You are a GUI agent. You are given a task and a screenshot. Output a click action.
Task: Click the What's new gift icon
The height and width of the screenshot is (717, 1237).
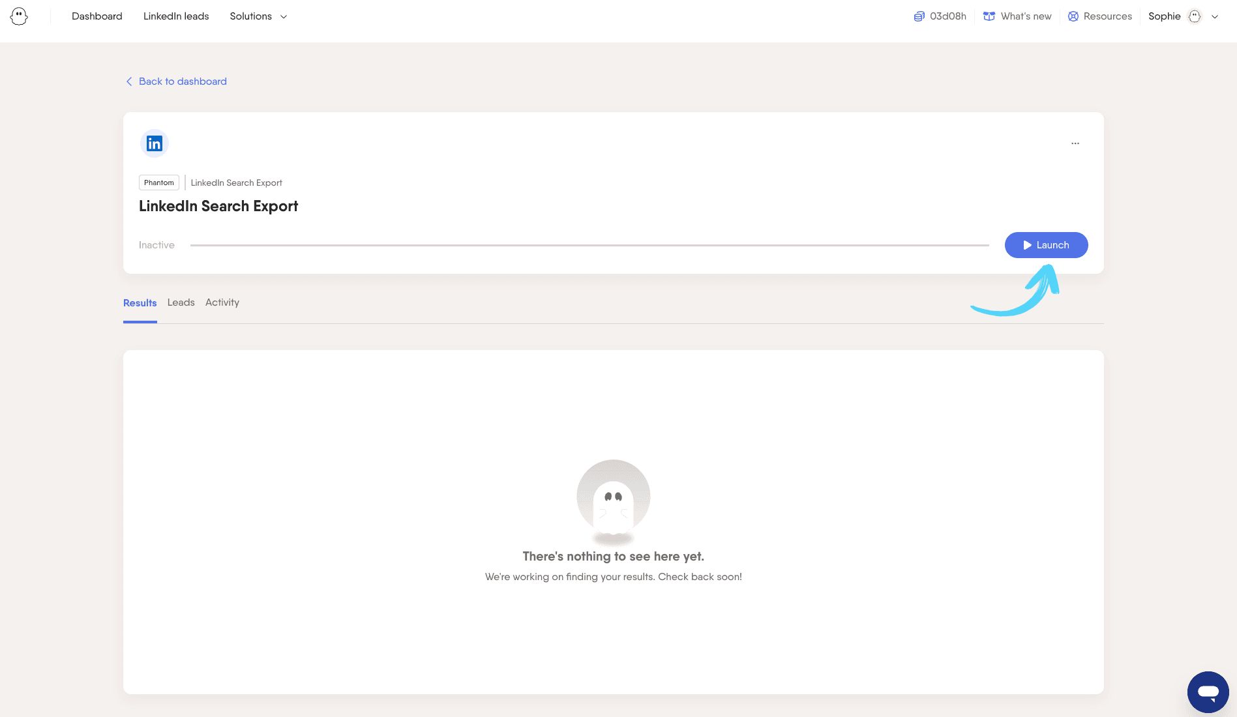click(x=989, y=16)
